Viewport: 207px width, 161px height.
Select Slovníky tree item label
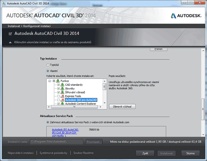tap(70, 88)
